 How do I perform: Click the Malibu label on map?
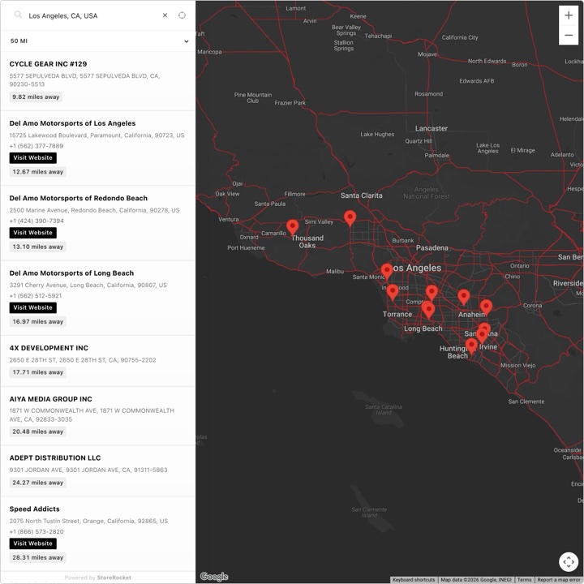click(x=335, y=272)
